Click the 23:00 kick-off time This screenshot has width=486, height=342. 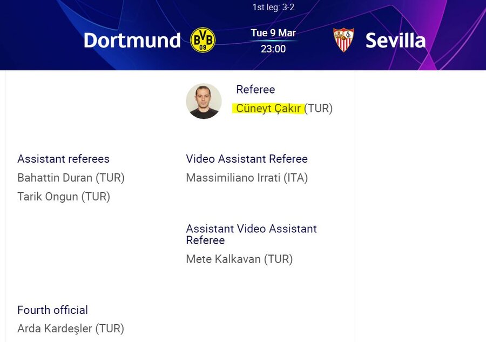click(x=273, y=49)
